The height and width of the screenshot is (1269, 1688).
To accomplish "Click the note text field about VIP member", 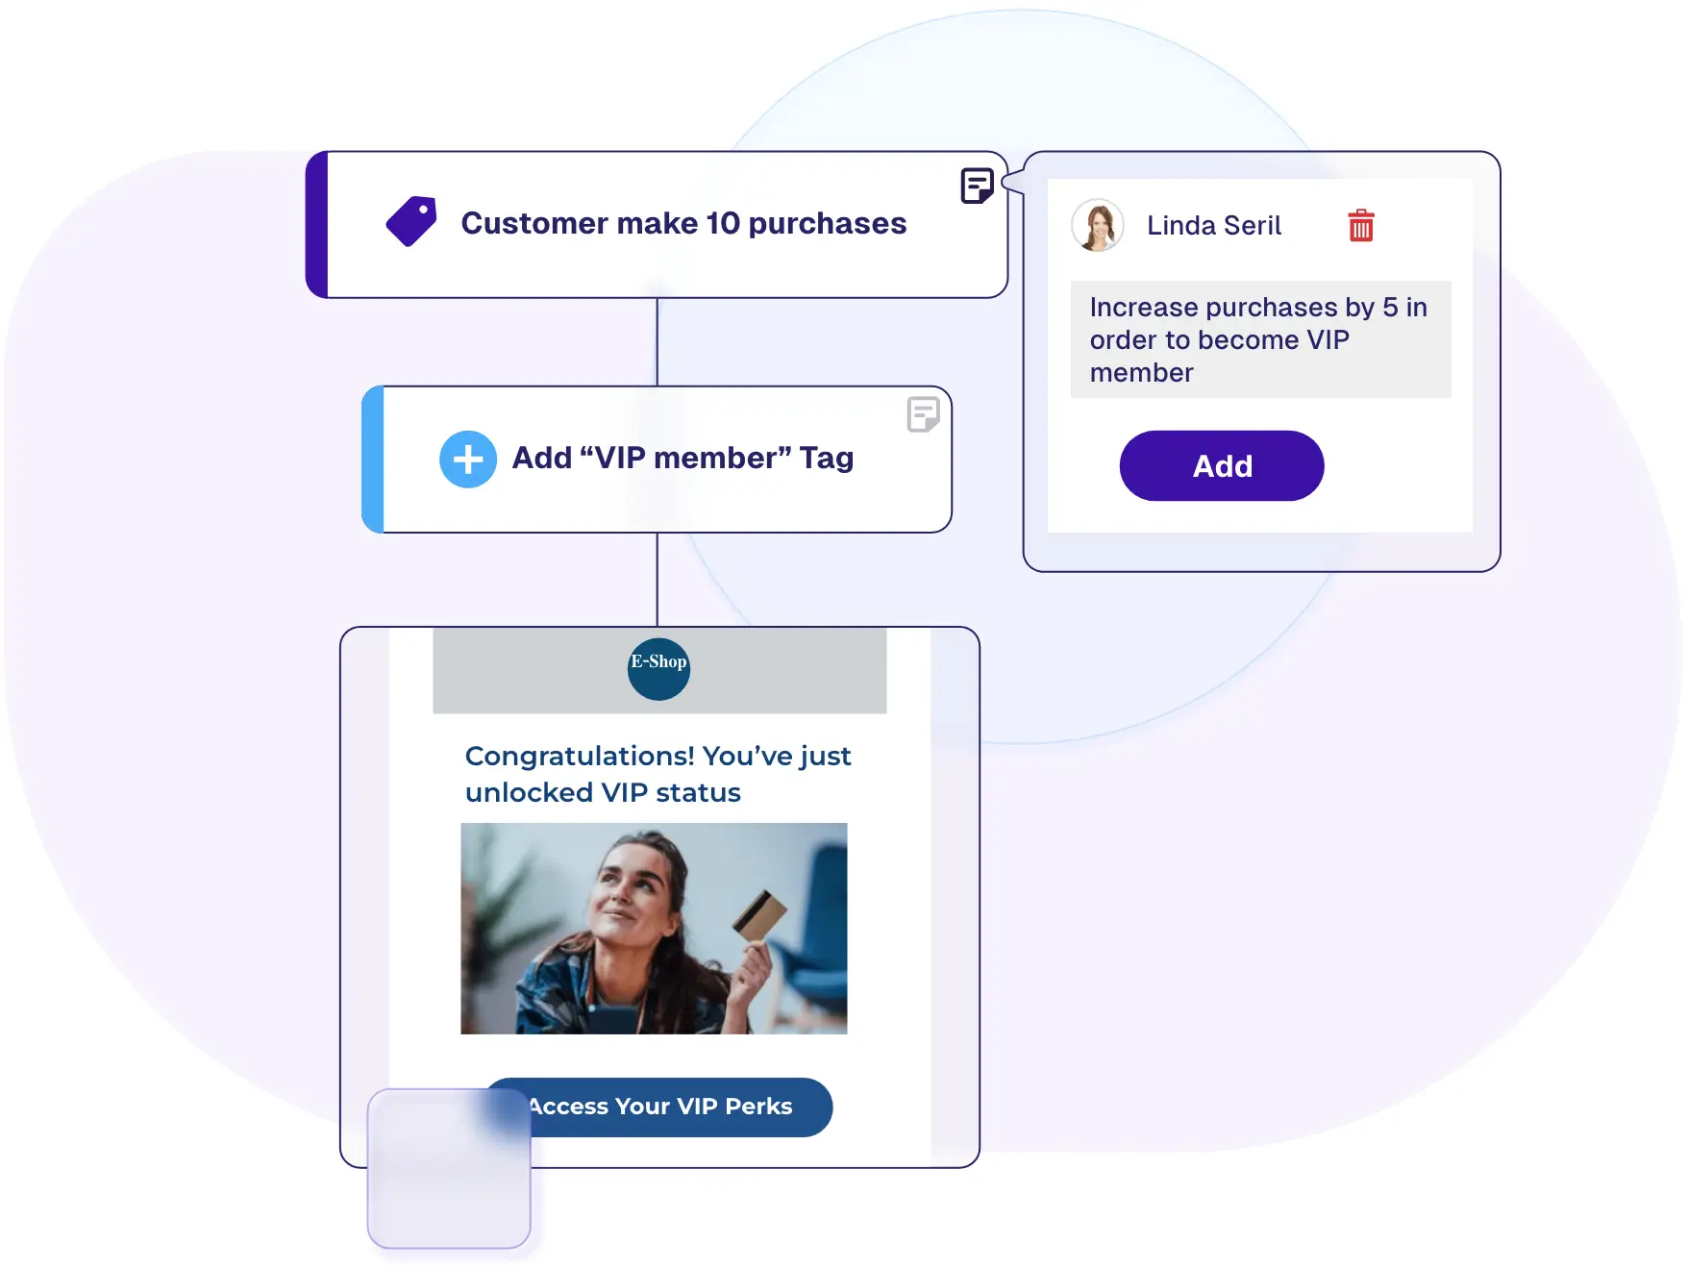I will [1260, 339].
